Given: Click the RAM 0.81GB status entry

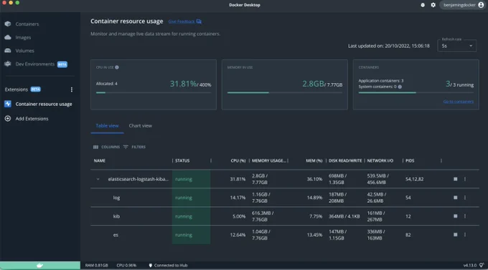Looking at the screenshot, I should (96, 265).
